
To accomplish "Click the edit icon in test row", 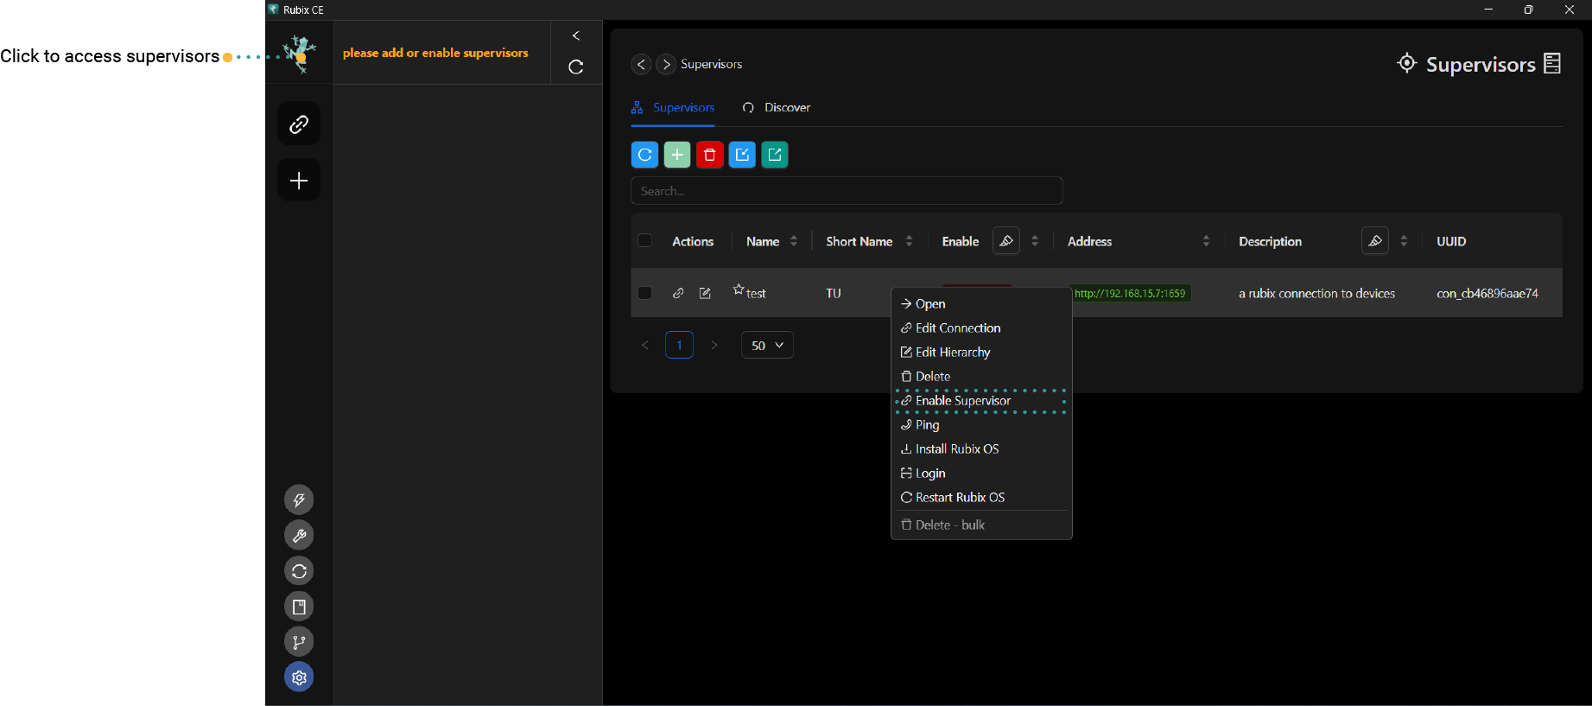I will point(705,293).
